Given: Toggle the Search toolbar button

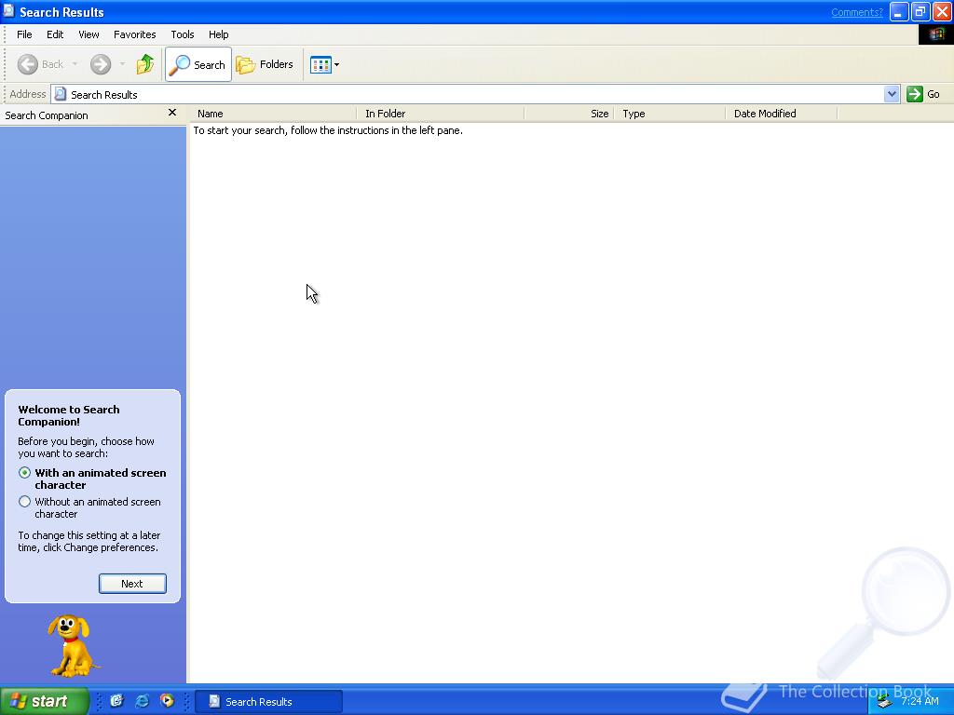Looking at the screenshot, I should (x=198, y=64).
